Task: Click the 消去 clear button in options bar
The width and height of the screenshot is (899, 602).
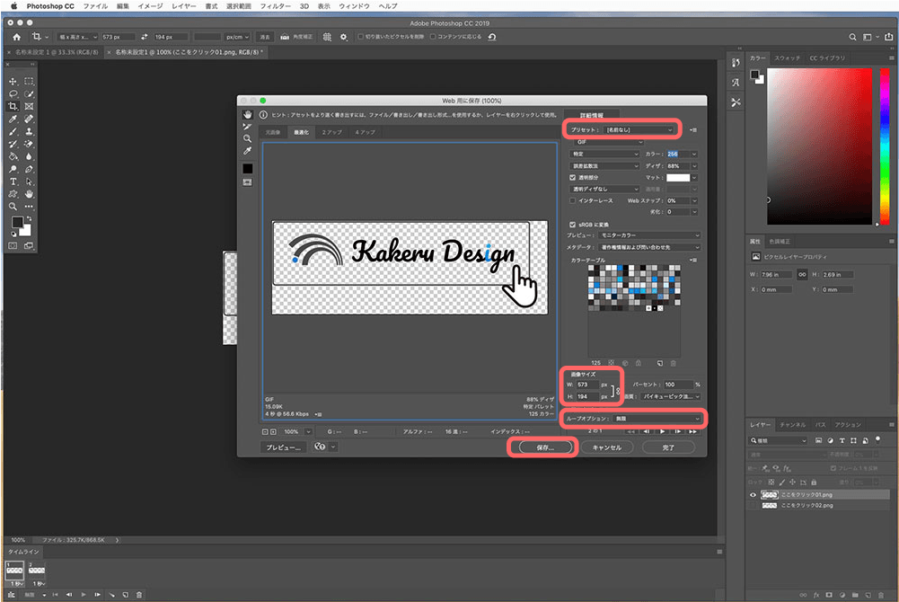Action: coord(265,37)
